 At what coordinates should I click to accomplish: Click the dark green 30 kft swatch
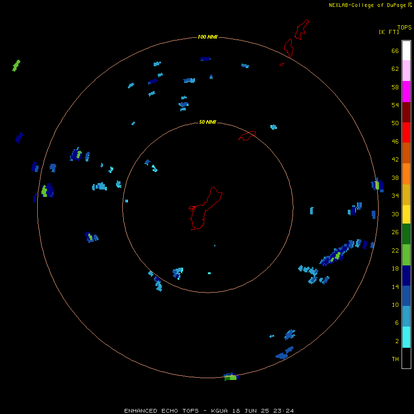406,234
